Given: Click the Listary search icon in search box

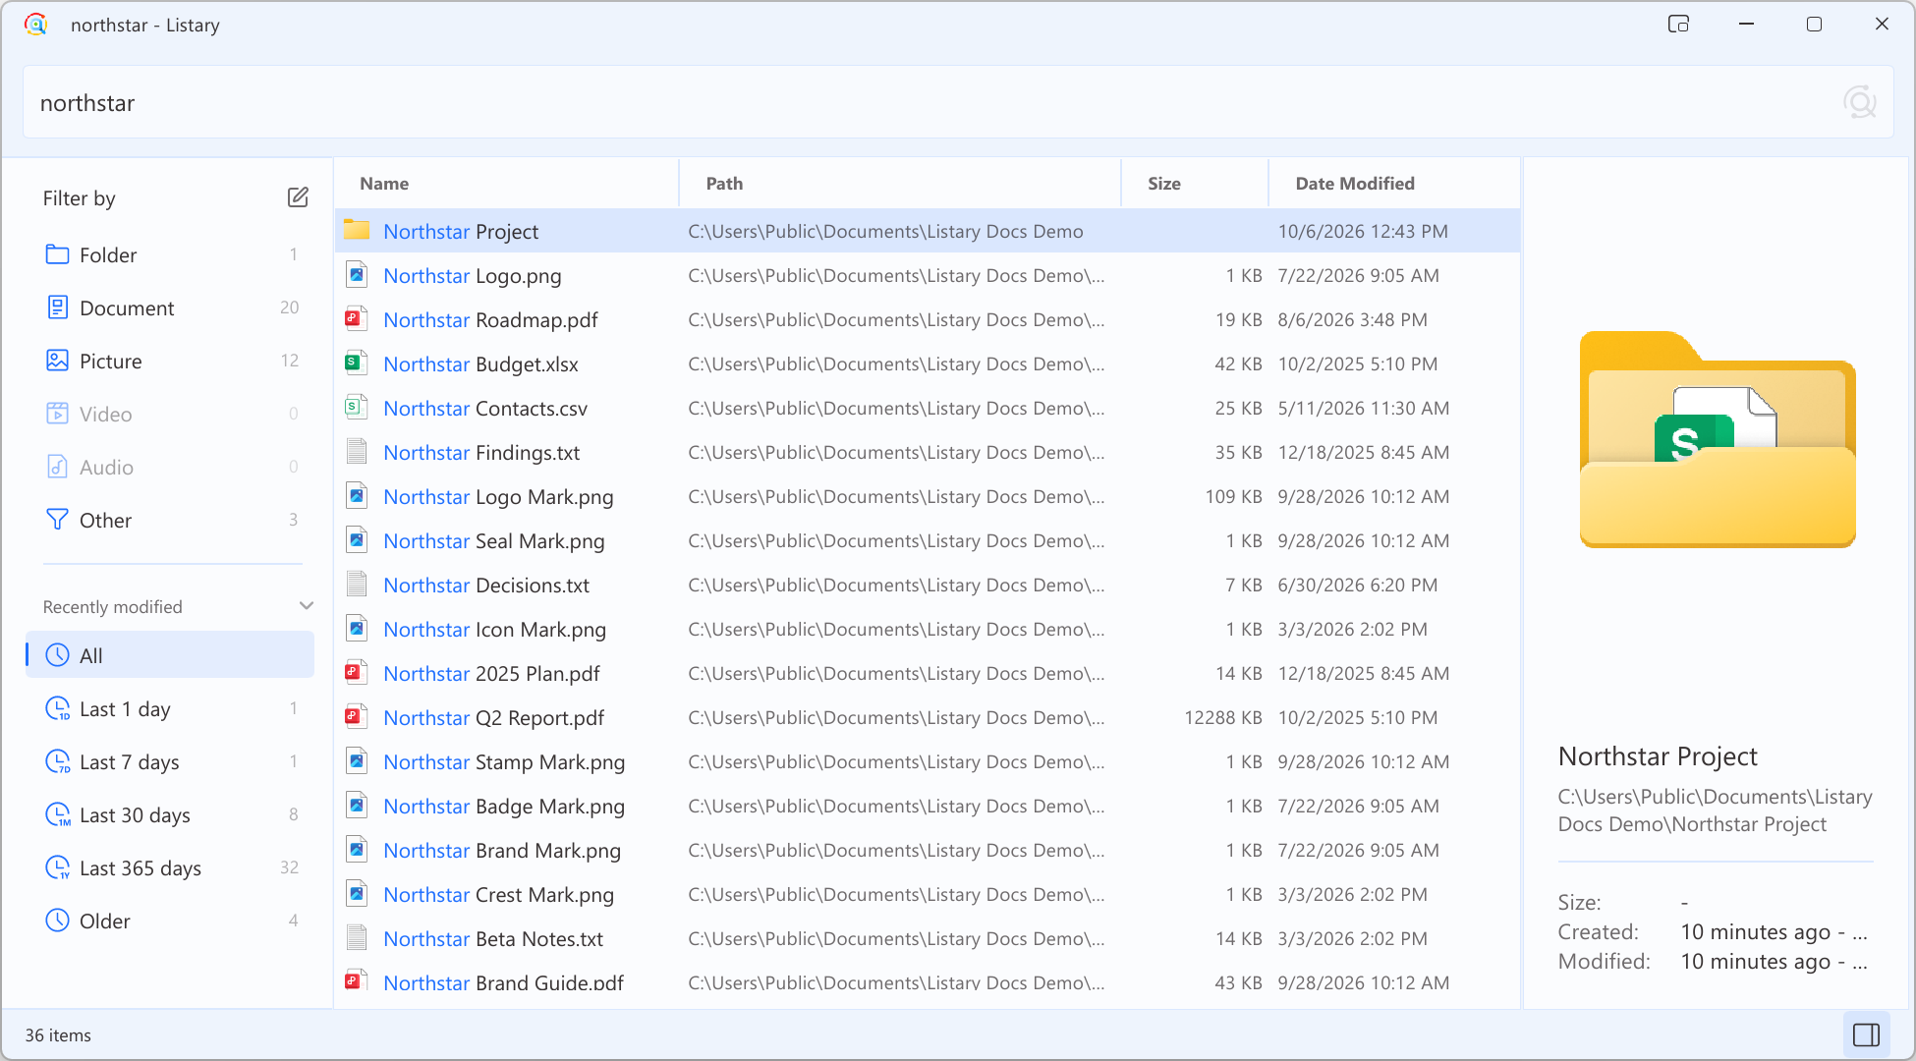Looking at the screenshot, I should tap(1859, 102).
